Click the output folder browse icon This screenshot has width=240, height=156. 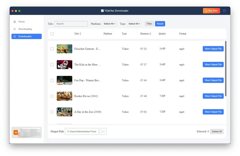click(x=103, y=131)
